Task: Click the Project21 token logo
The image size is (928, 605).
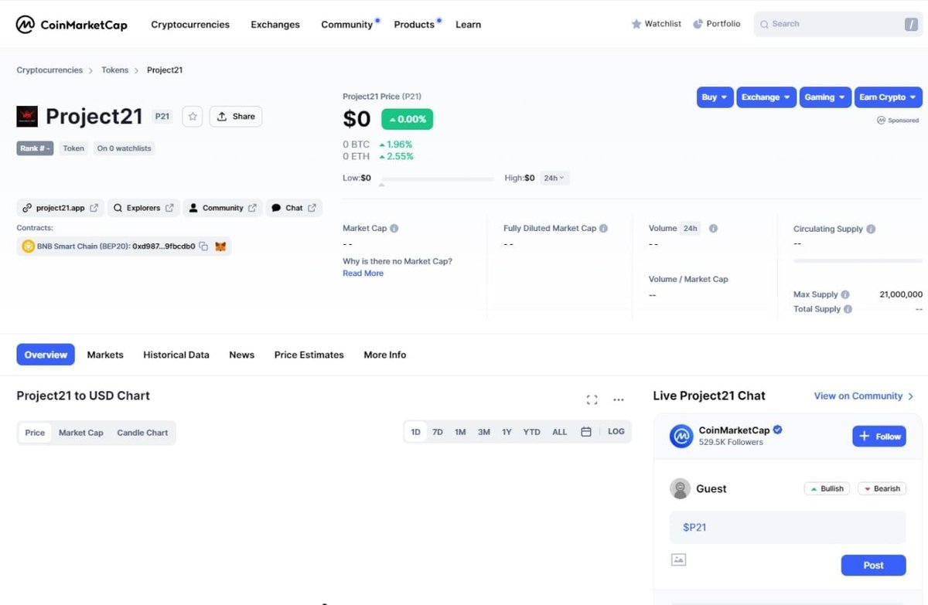Action: (27, 117)
